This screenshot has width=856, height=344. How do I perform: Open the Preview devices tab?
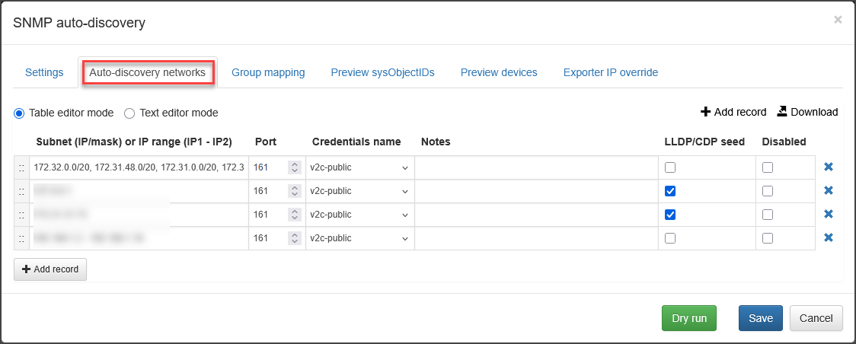499,72
